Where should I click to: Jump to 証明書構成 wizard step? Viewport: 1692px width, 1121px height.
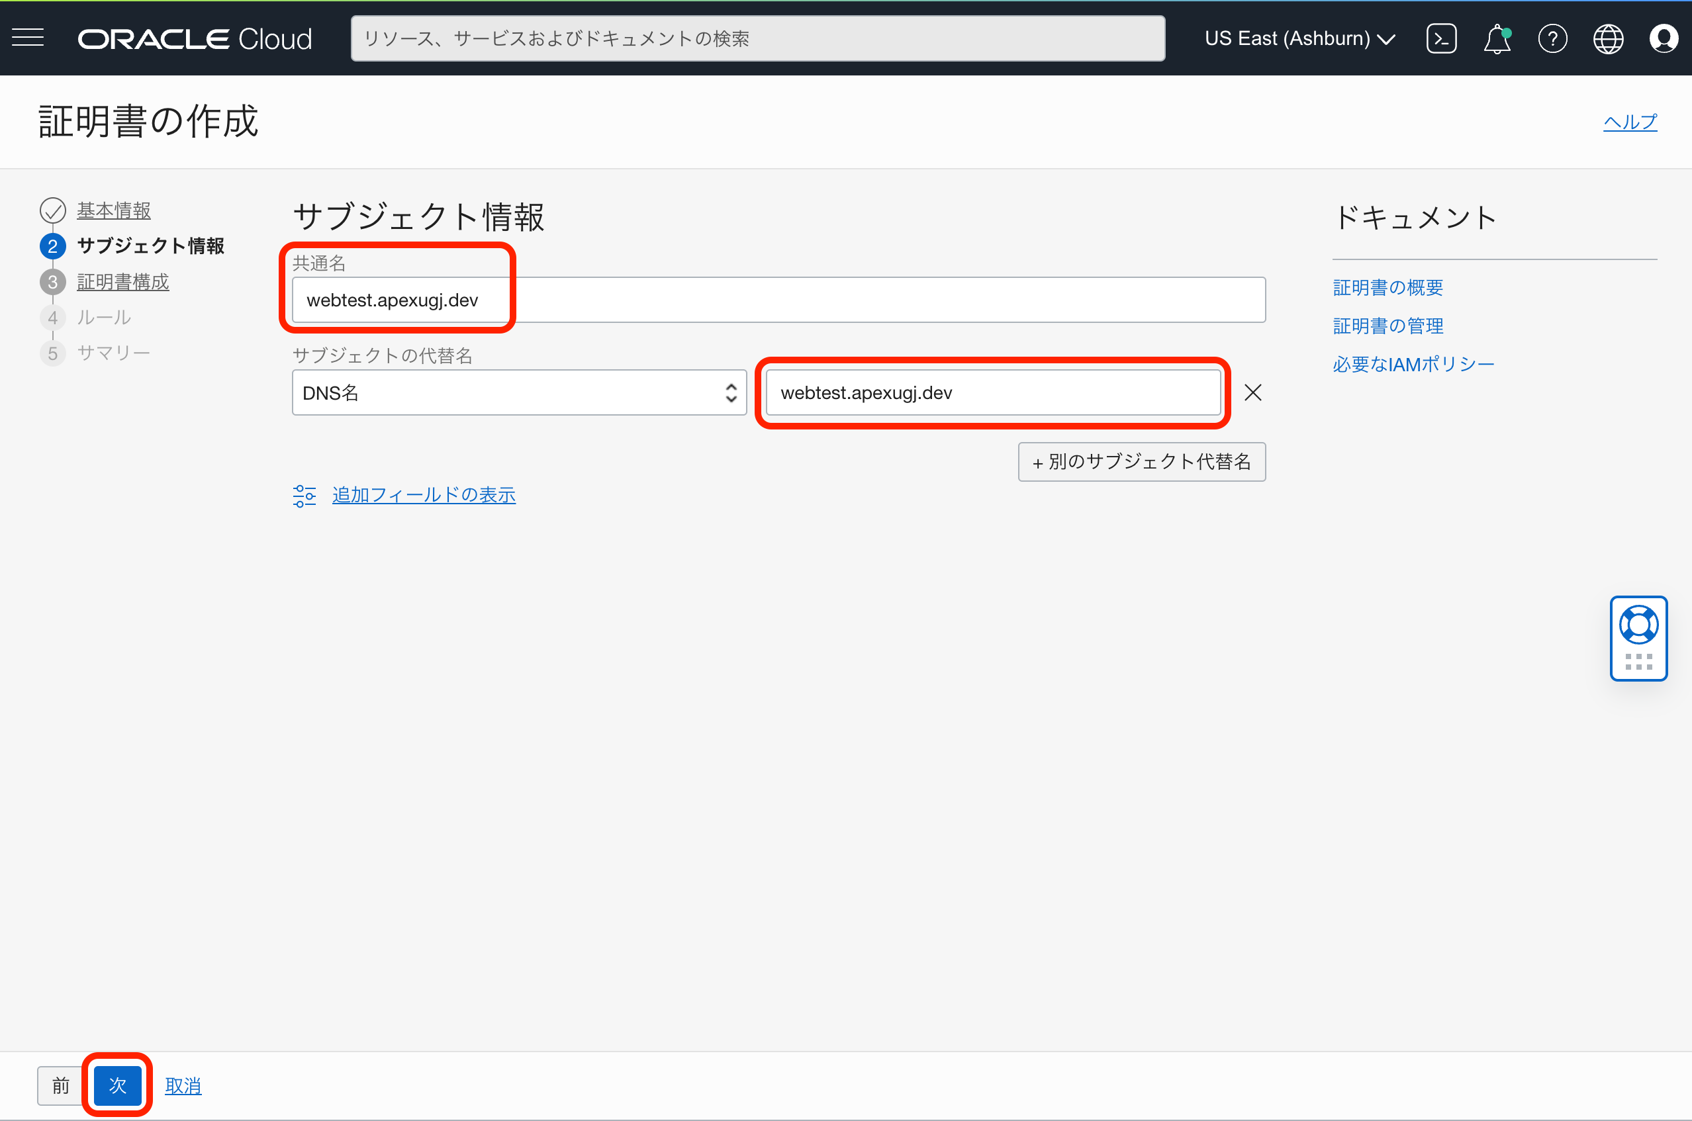tap(123, 282)
